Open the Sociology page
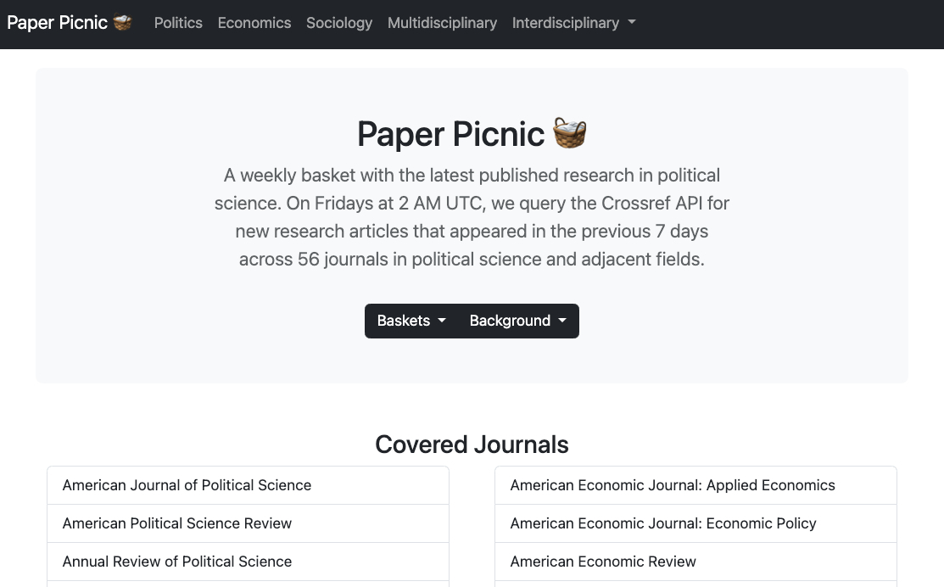The width and height of the screenshot is (944, 587). click(339, 23)
